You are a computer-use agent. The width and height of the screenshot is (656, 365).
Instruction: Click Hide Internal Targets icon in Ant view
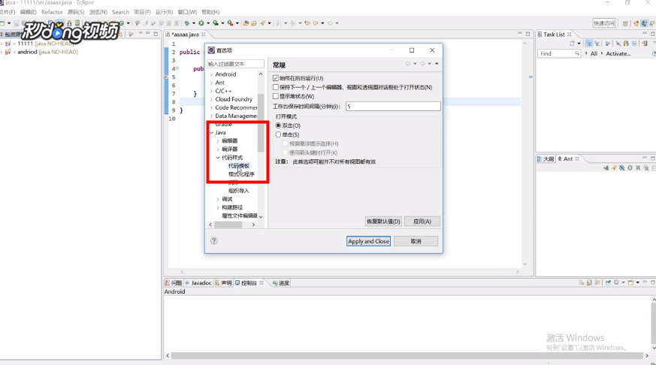coord(622,167)
